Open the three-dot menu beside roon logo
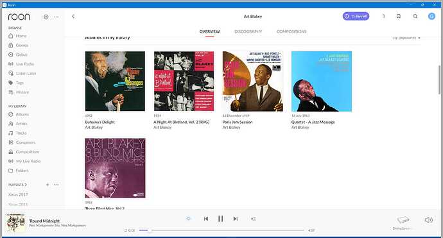Viewport: 443px width, 238px height. click(x=56, y=17)
